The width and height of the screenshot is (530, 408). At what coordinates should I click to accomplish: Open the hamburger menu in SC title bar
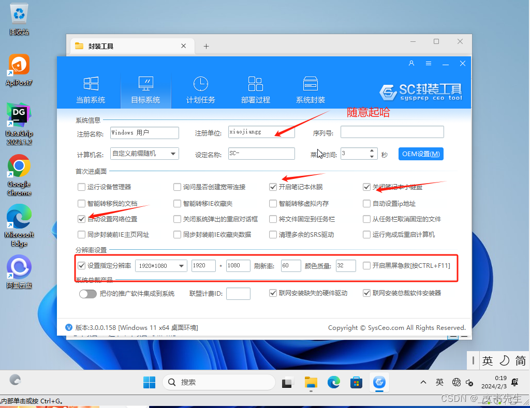point(428,63)
